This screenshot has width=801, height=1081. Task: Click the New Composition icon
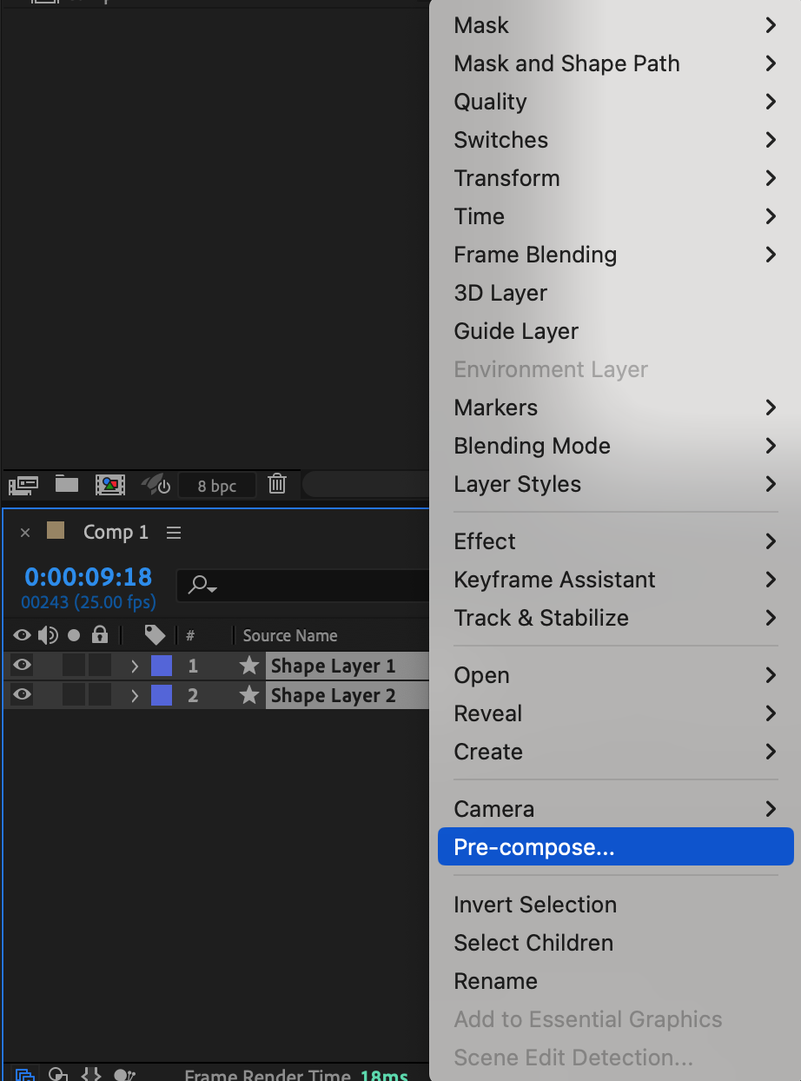(110, 485)
